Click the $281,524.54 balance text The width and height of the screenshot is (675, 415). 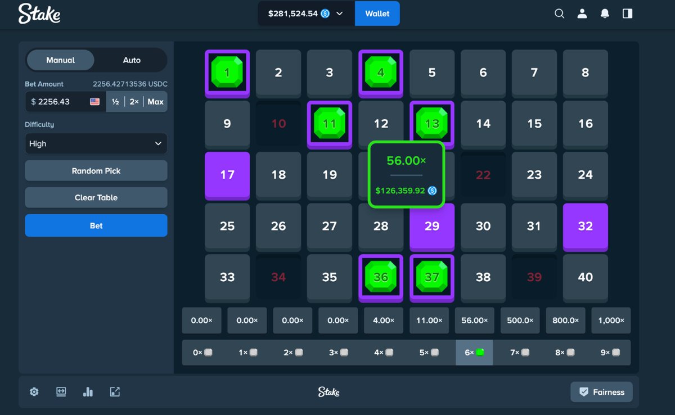293,13
